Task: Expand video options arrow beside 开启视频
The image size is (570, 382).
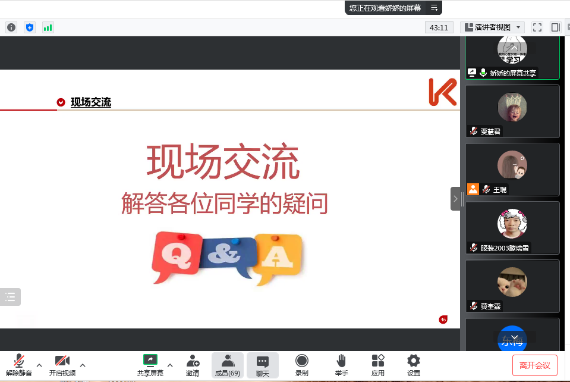Action: pos(83,365)
